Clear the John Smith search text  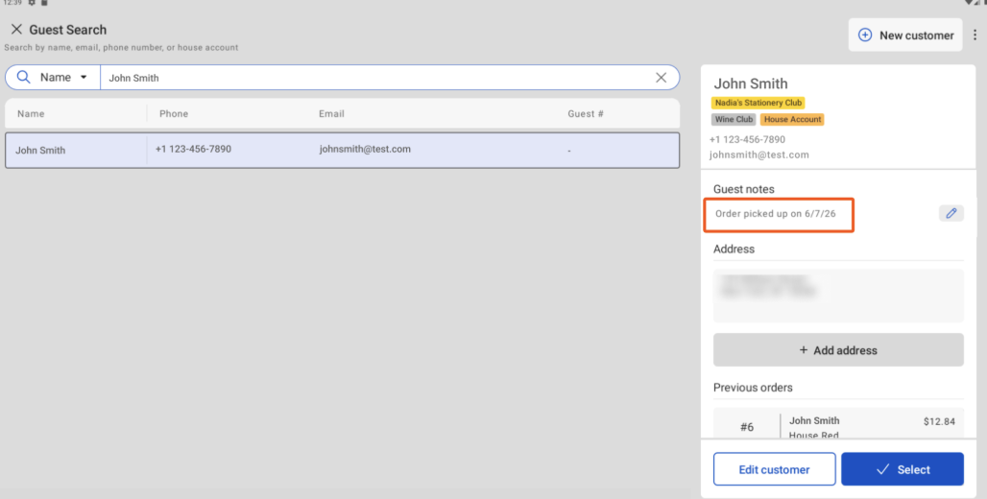coord(661,78)
